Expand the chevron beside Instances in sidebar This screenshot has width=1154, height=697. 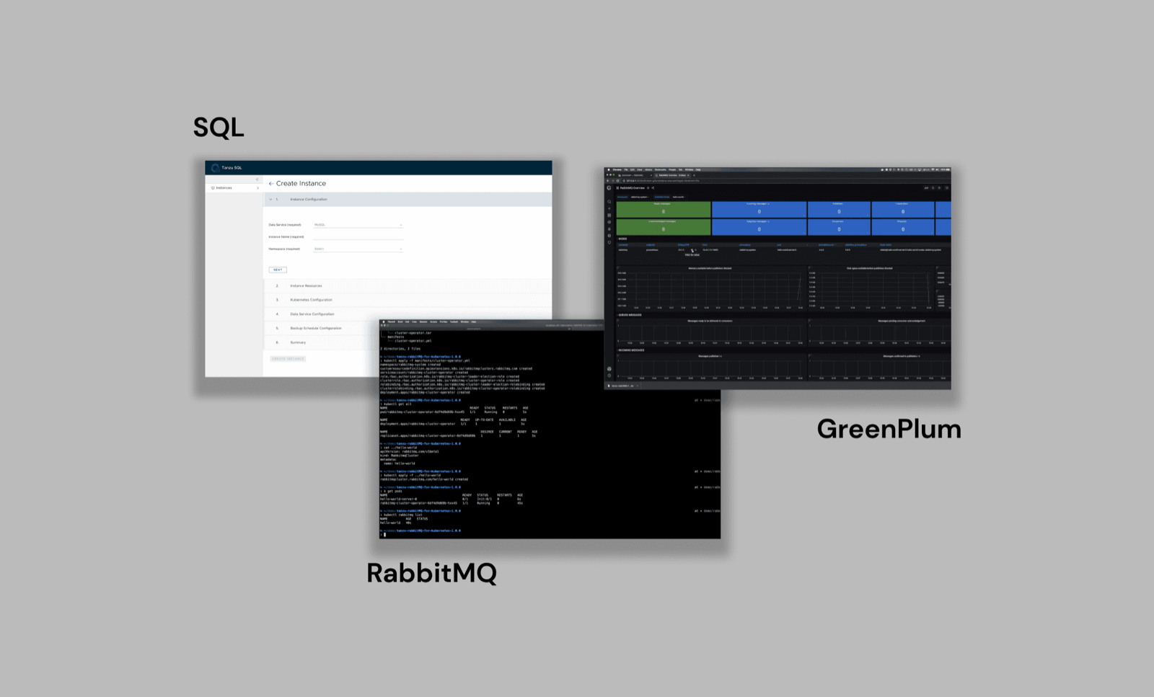click(257, 188)
